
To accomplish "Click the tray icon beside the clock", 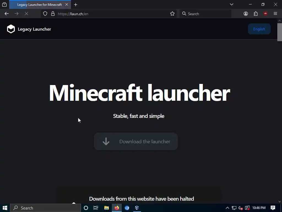I will [x=247, y=208].
